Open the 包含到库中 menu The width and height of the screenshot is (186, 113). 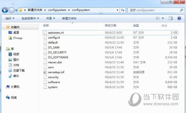tap(30, 18)
